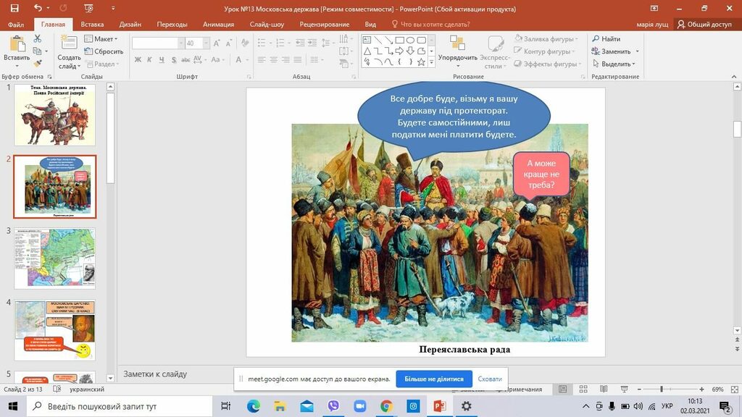
Task: Click the Найти search button
Action: click(606, 39)
